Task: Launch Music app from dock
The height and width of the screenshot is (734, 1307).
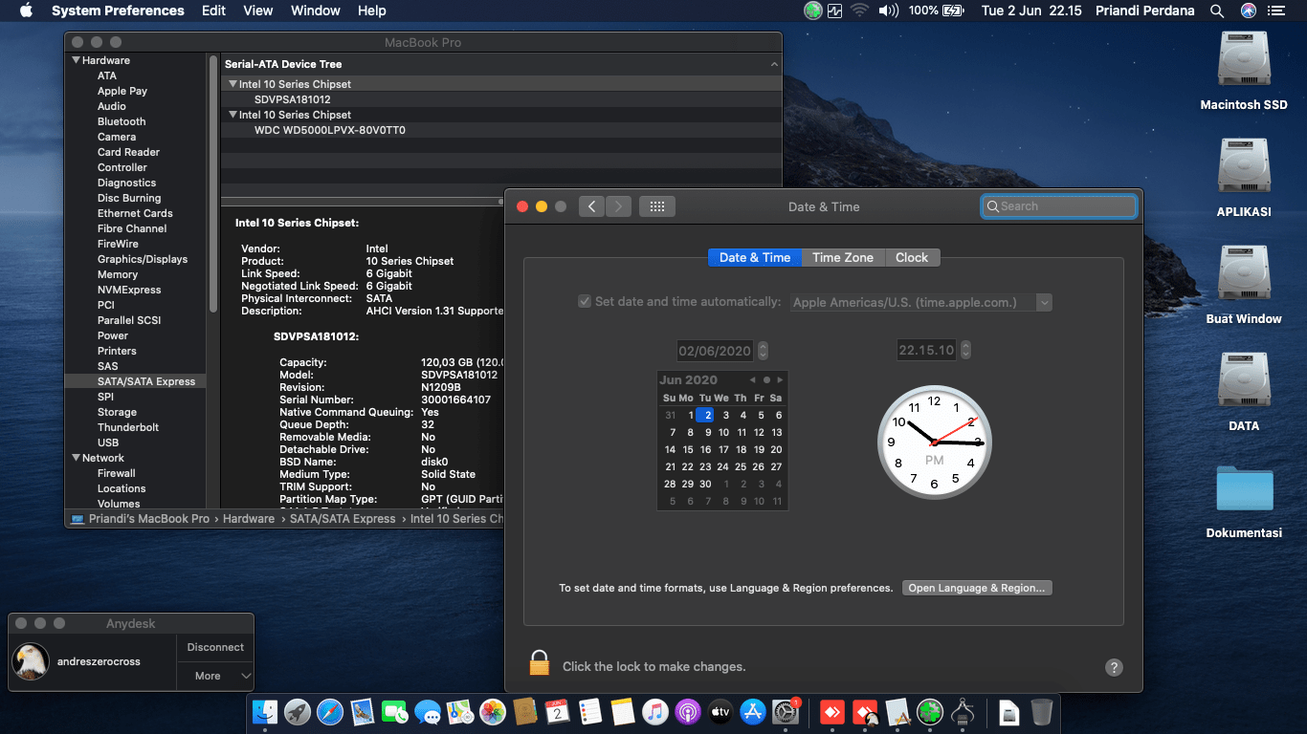Action: pos(655,712)
